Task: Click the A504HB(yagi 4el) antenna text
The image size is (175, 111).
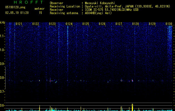Action: [x=98, y=13]
